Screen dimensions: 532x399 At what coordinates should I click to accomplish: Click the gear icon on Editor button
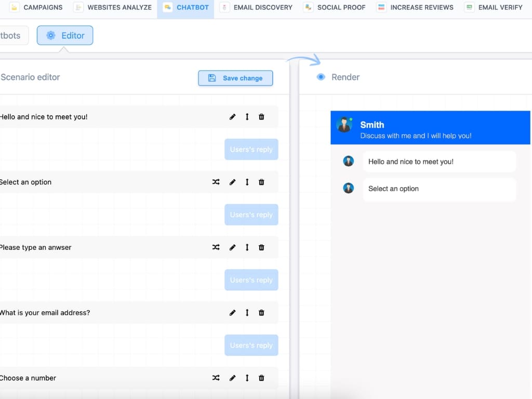51,35
